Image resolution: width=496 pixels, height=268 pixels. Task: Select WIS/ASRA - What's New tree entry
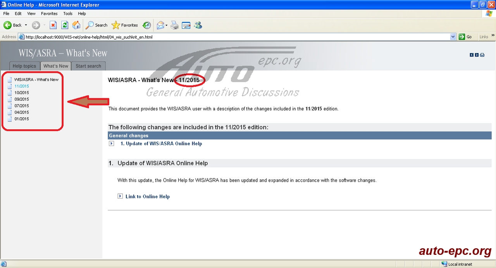click(x=36, y=80)
